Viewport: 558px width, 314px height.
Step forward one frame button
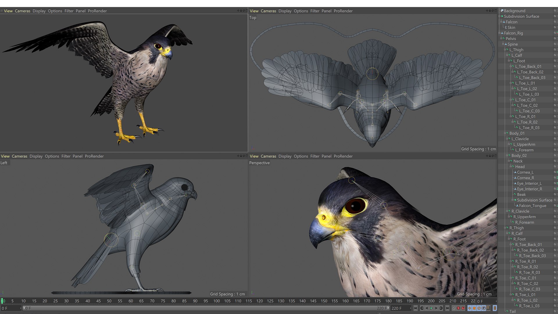436,308
